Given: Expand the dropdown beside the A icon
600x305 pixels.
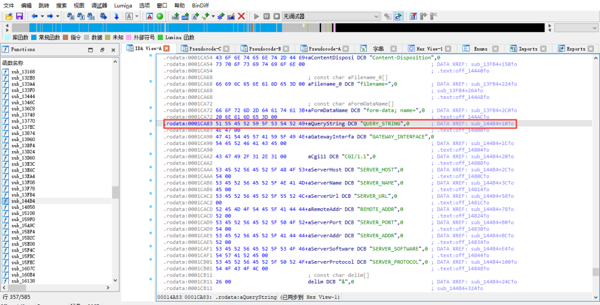Looking at the screenshot, I should click(x=137, y=17).
